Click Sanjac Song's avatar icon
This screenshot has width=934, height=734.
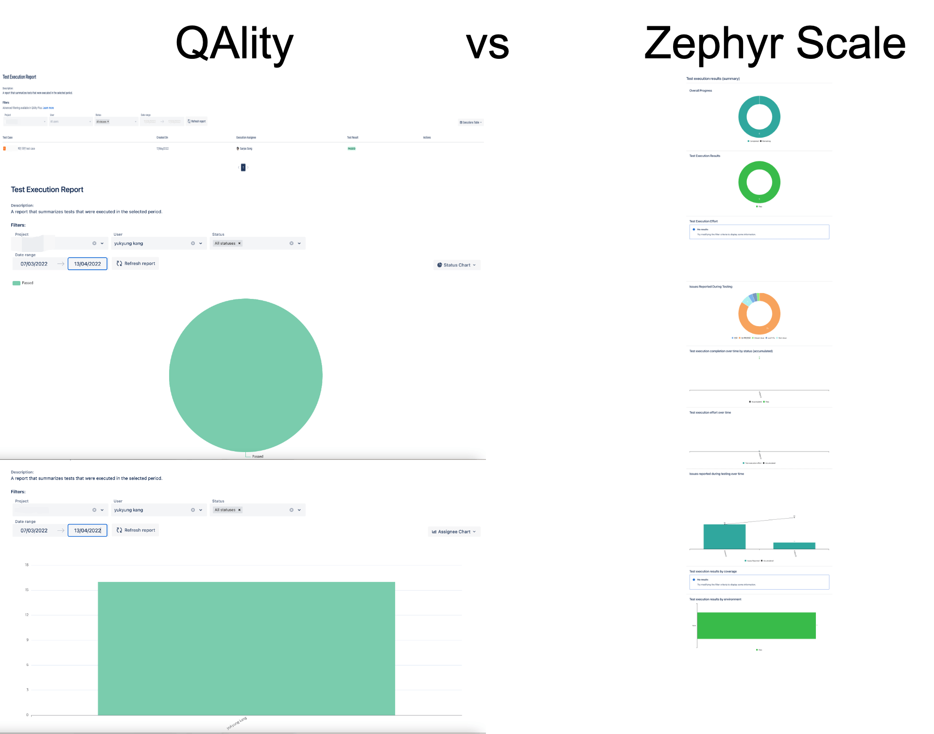238,149
